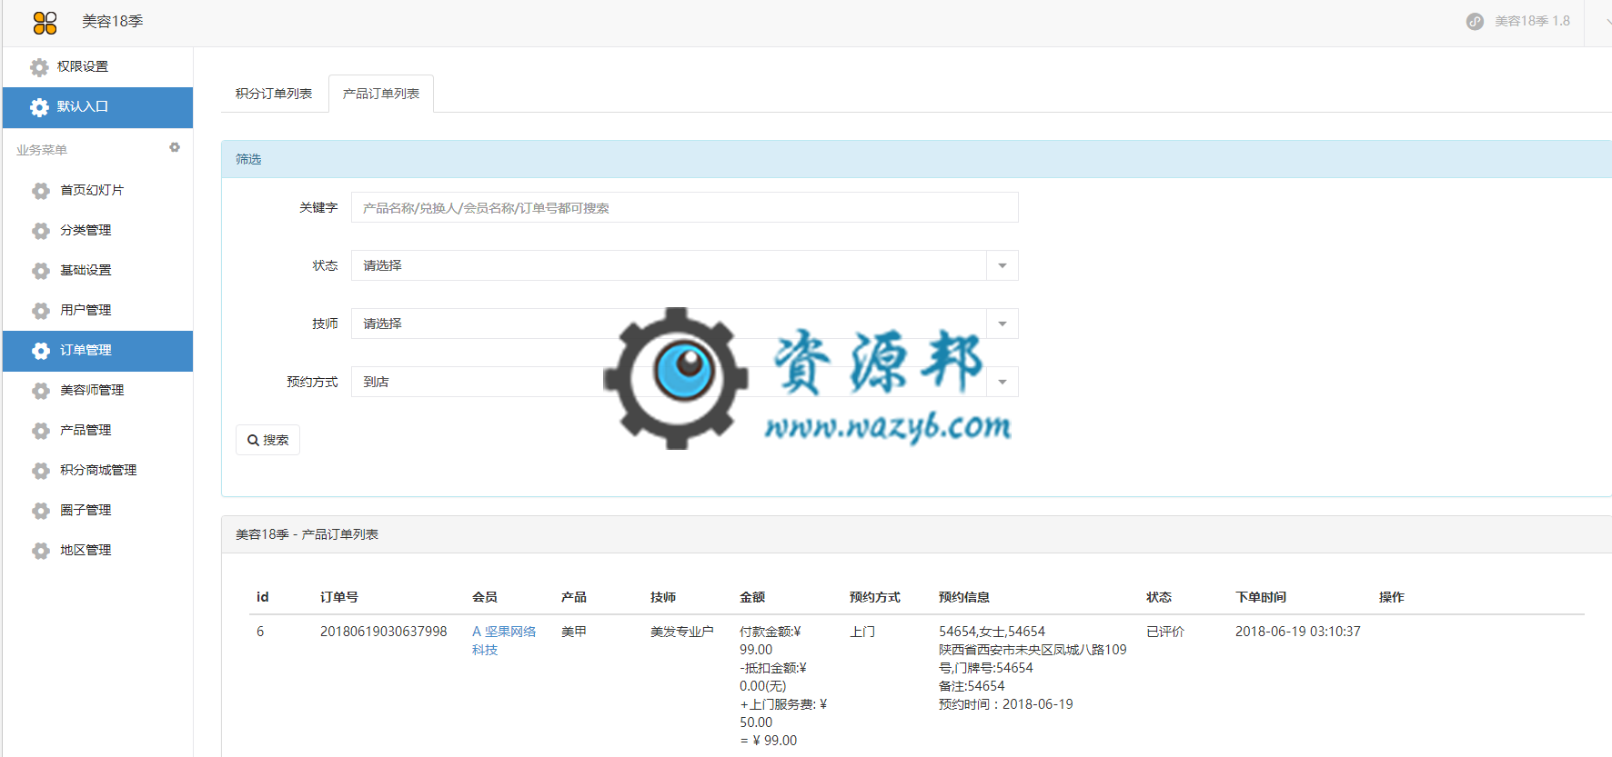The width and height of the screenshot is (1612, 757).
Task: Click the 美甲 product cell
Action: [574, 632]
